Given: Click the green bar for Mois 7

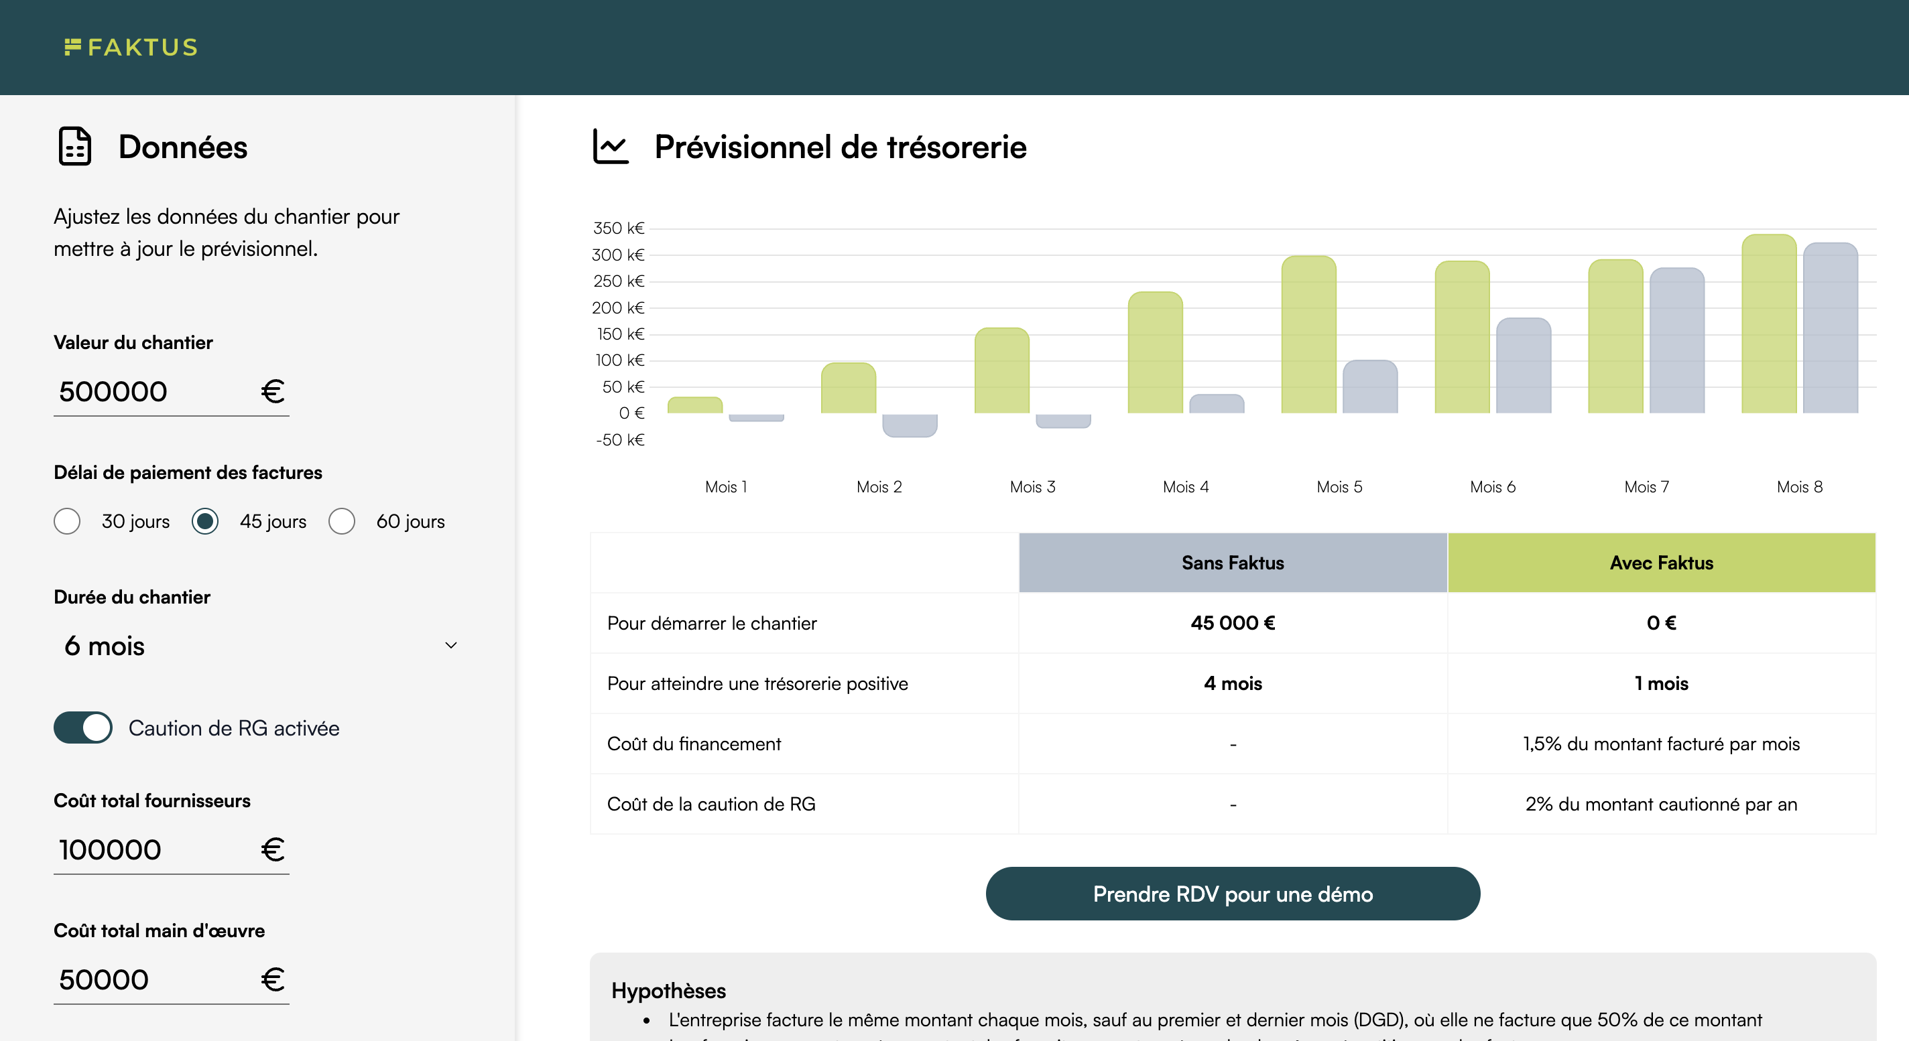Looking at the screenshot, I should pyautogui.click(x=1615, y=336).
